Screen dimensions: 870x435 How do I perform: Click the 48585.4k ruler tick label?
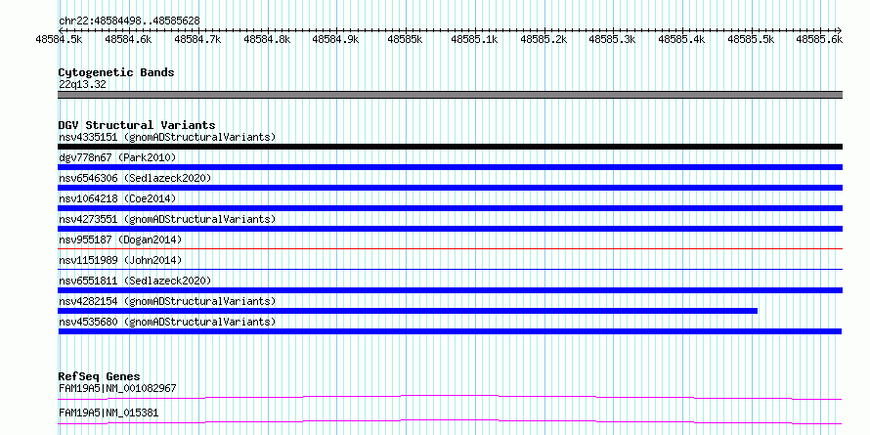[x=682, y=39]
